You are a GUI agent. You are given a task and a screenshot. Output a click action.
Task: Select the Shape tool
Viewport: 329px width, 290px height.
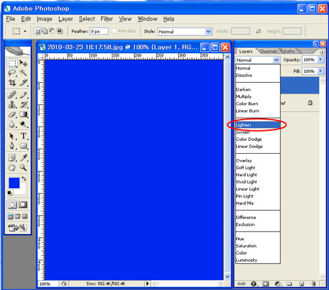click(23, 145)
